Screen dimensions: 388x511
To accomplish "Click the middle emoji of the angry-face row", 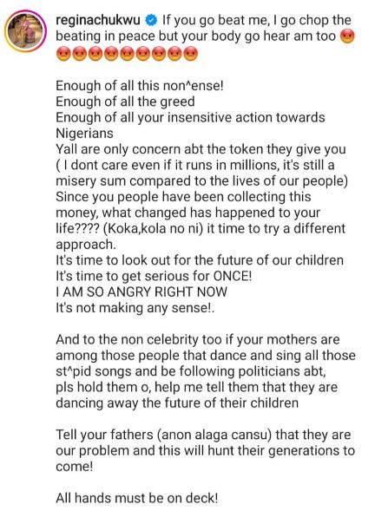I will pos(127,54).
